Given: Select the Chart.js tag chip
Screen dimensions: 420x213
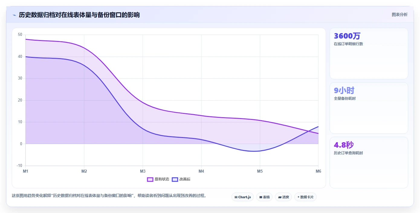Looking at the screenshot, I should pyautogui.click(x=243, y=197).
